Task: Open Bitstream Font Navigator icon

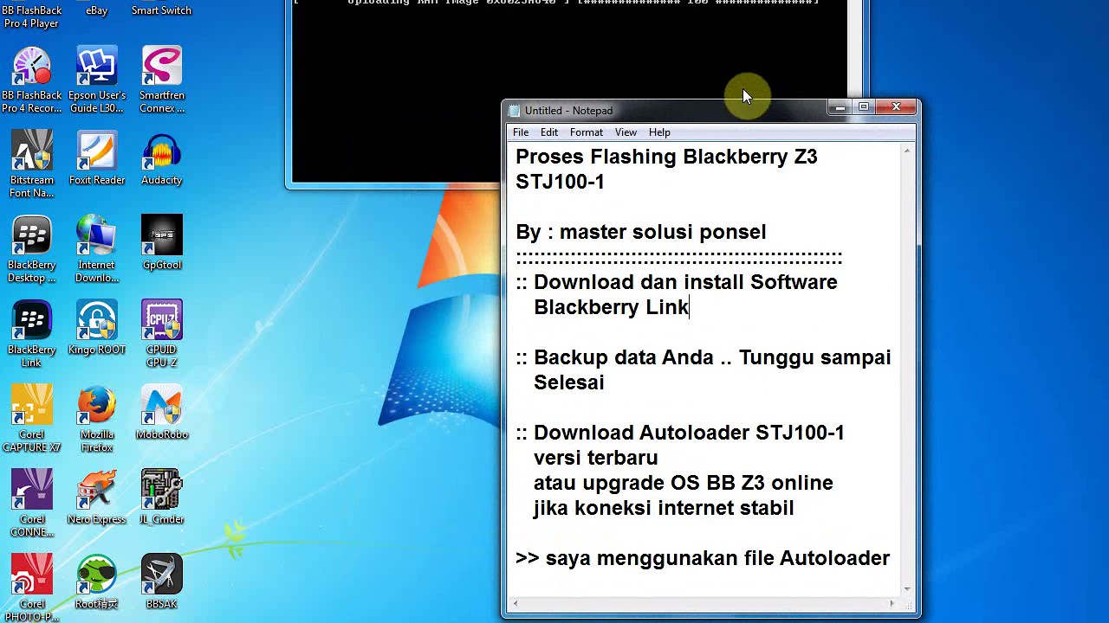Action: [32, 164]
